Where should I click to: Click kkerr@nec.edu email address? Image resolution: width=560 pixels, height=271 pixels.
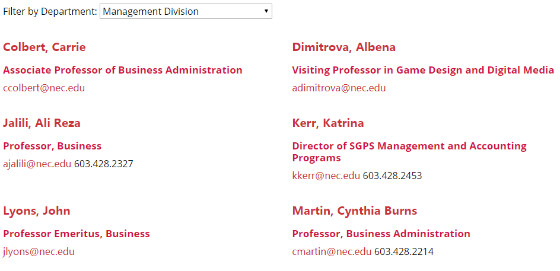click(326, 176)
